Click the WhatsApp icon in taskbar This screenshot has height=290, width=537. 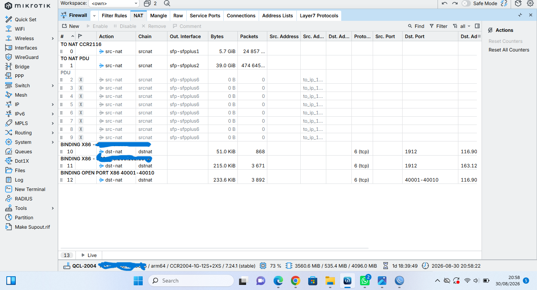click(x=365, y=281)
